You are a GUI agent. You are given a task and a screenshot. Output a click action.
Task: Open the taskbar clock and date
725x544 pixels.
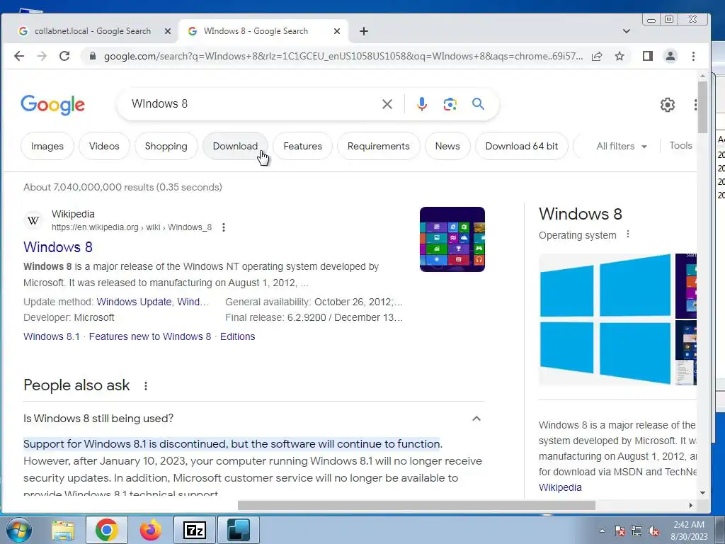click(x=689, y=531)
